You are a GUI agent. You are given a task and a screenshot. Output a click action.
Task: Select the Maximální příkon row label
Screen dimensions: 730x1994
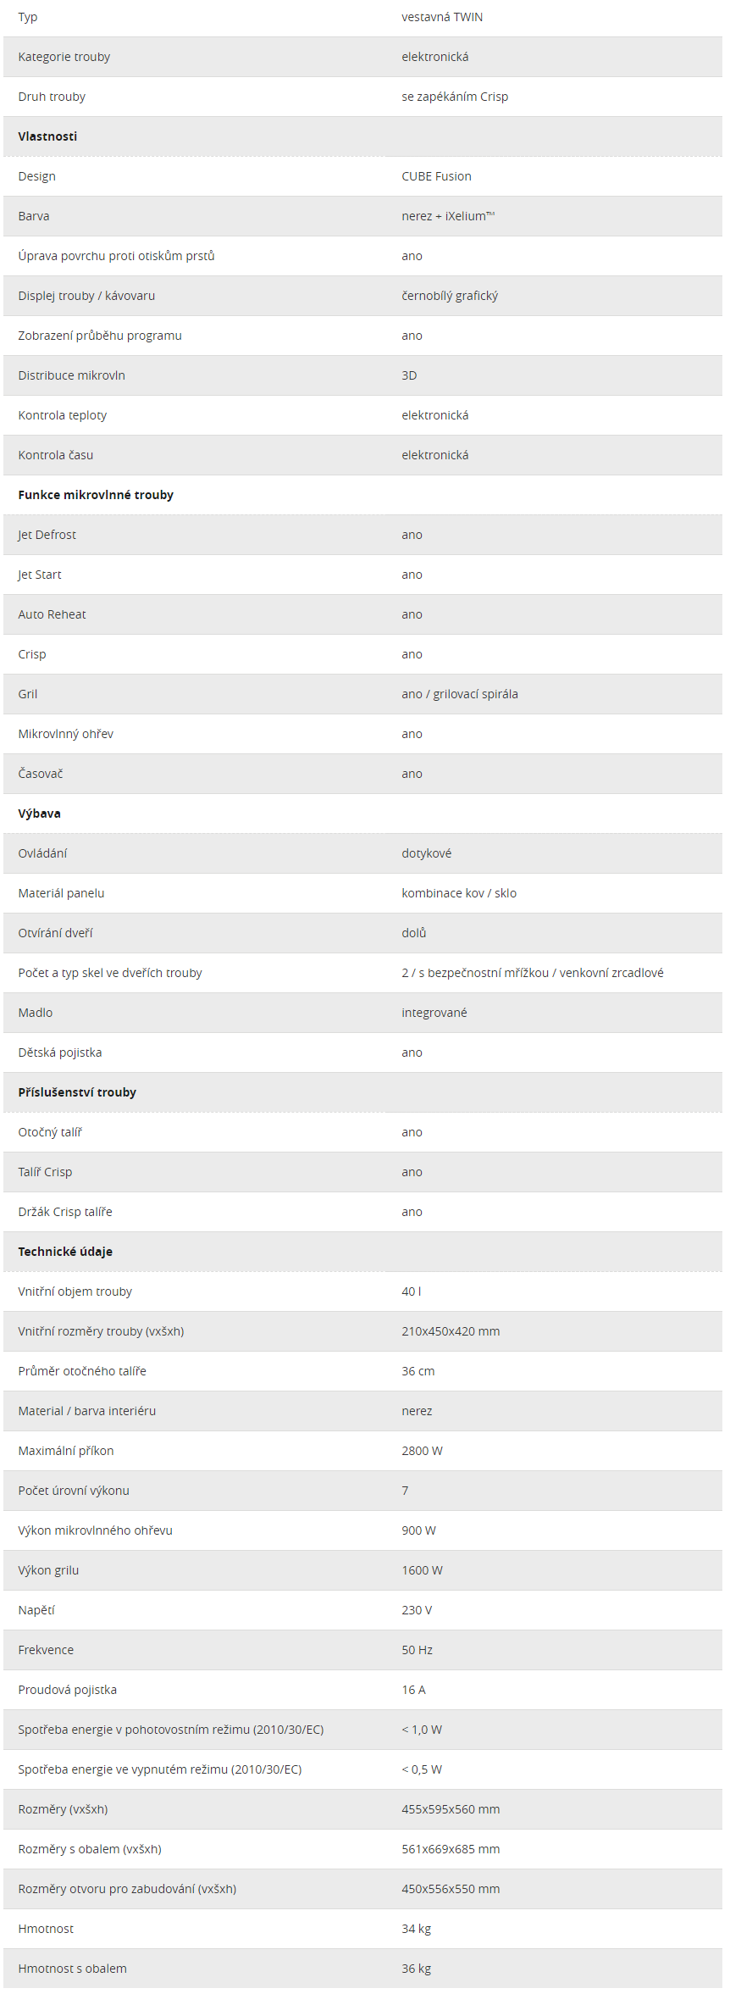coord(65,1451)
